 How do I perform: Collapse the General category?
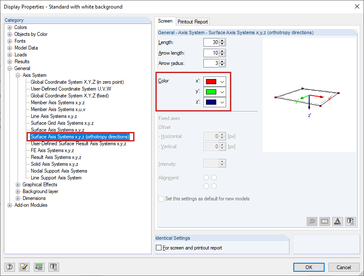tap(9, 68)
